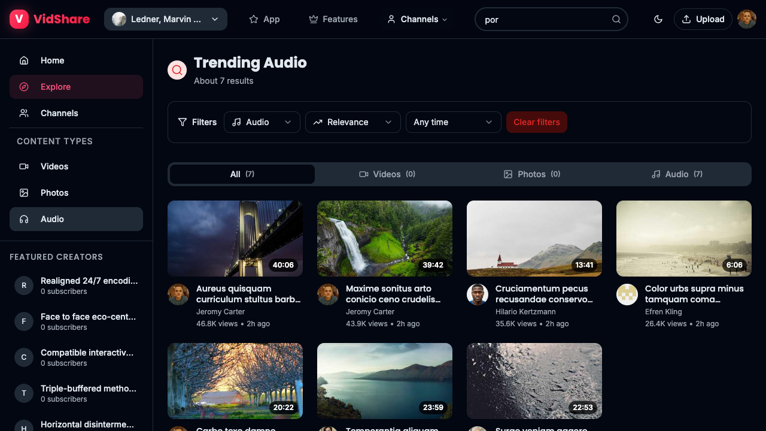The height and width of the screenshot is (431, 766).
Task: Click the pink search icon beside Trending Audio
Action: (x=177, y=70)
